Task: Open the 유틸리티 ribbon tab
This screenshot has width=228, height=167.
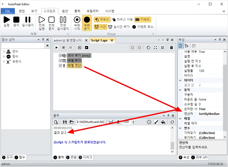Action: click(x=93, y=11)
